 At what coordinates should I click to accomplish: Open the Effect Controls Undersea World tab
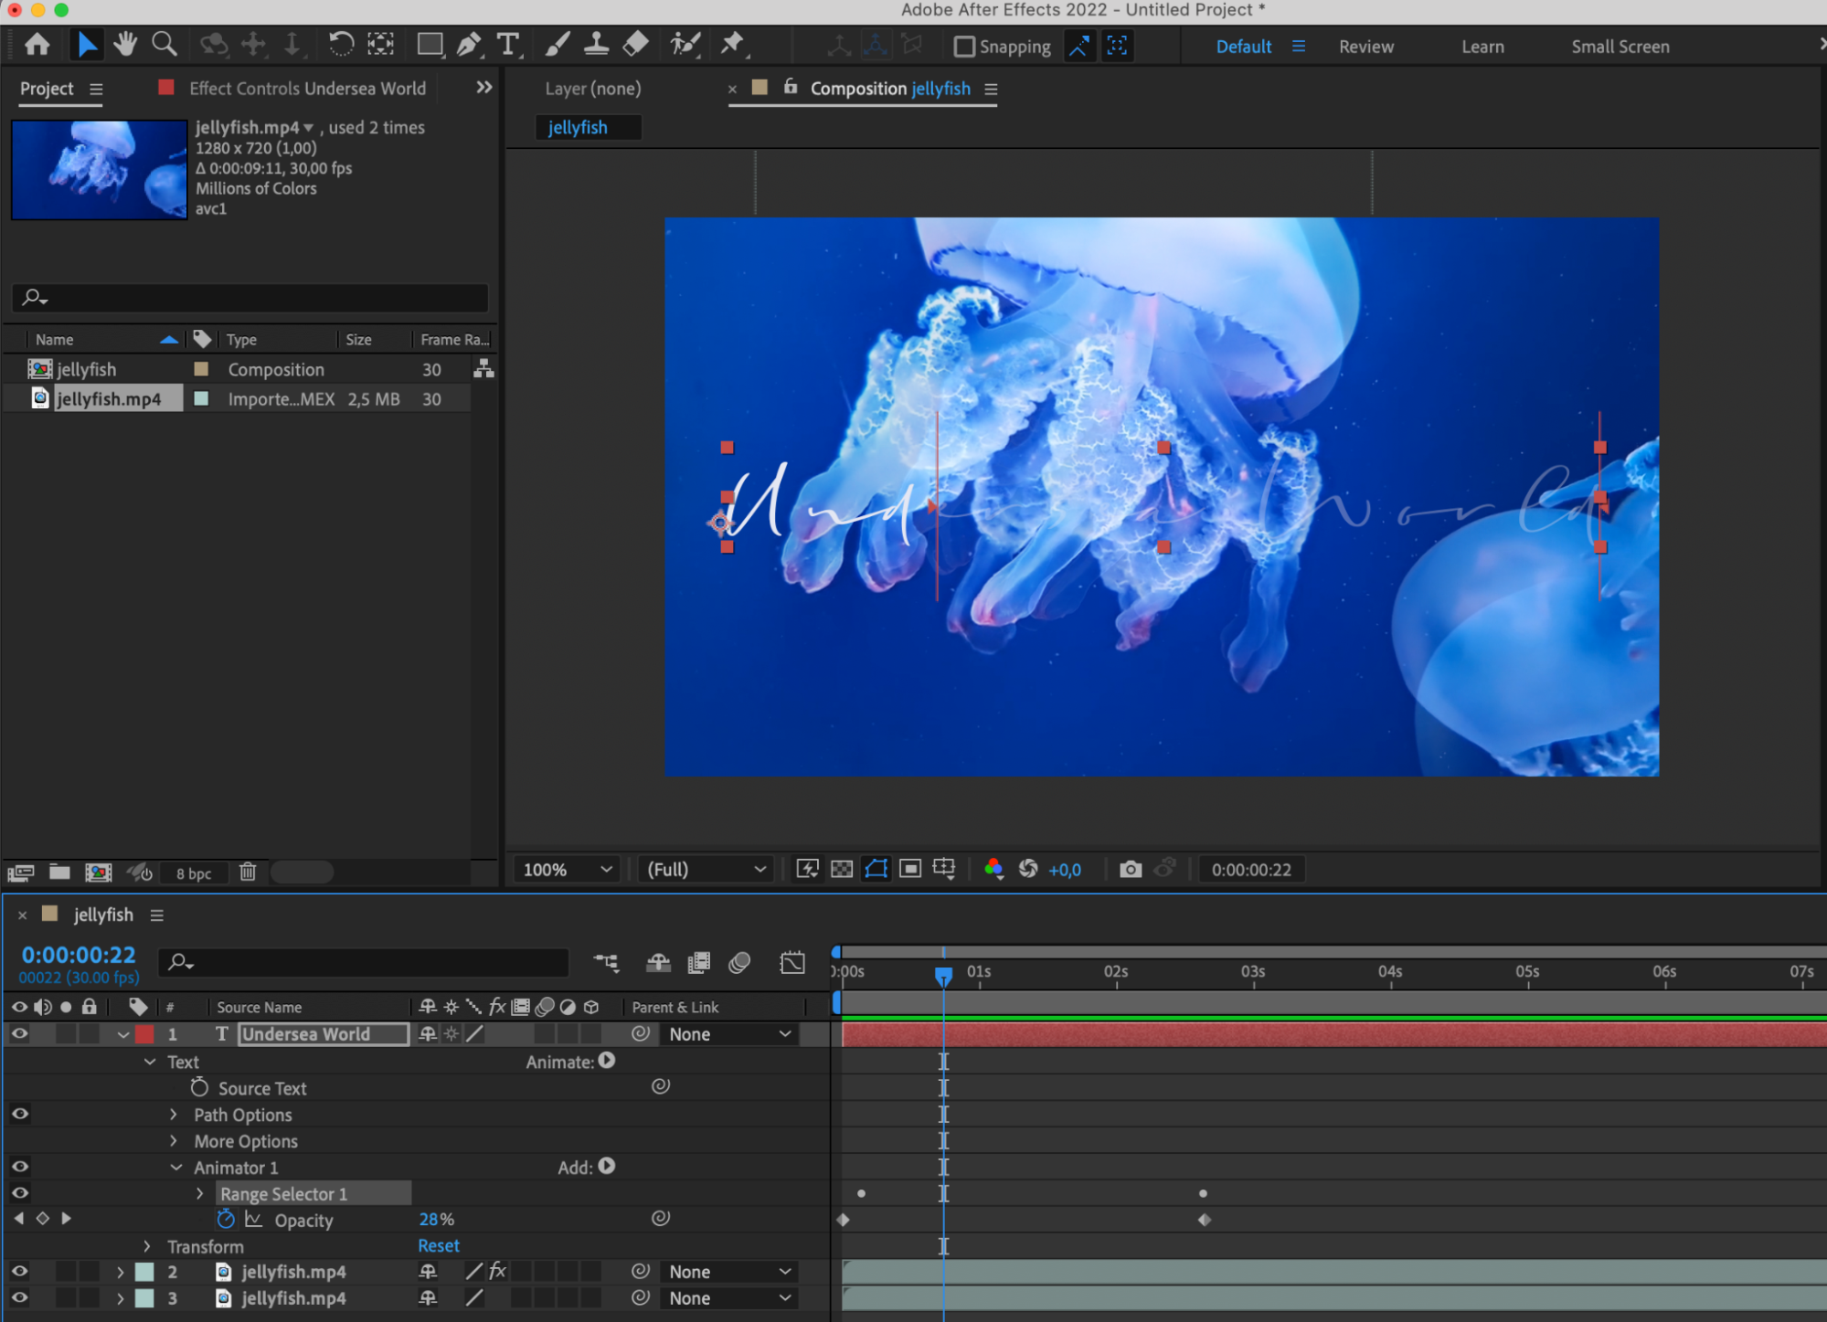(x=306, y=89)
